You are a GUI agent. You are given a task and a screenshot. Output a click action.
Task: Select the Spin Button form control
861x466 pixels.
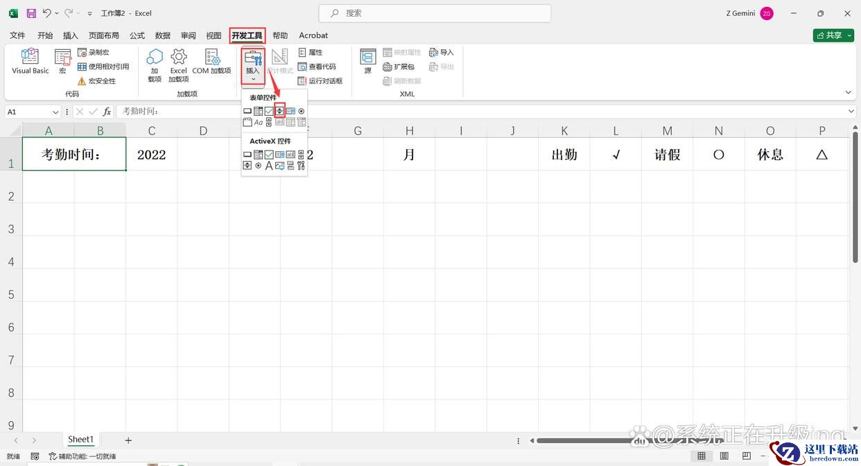tap(279, 111)
